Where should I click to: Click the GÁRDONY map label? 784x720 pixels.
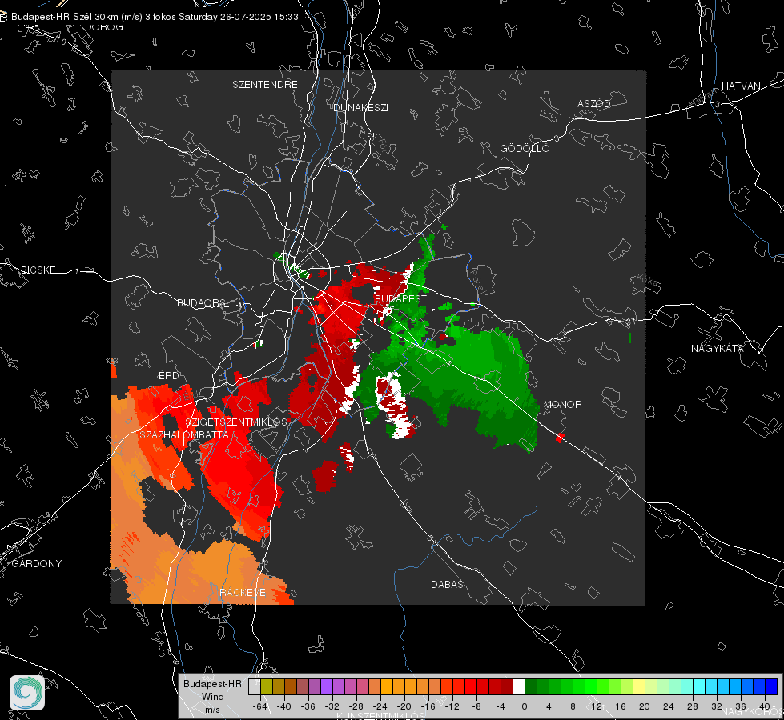click(37, 564)
